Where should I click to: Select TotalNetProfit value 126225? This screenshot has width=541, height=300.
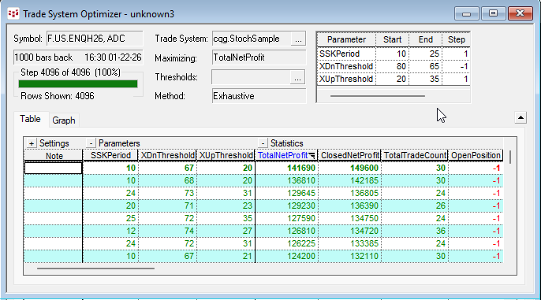pos(286,243)
